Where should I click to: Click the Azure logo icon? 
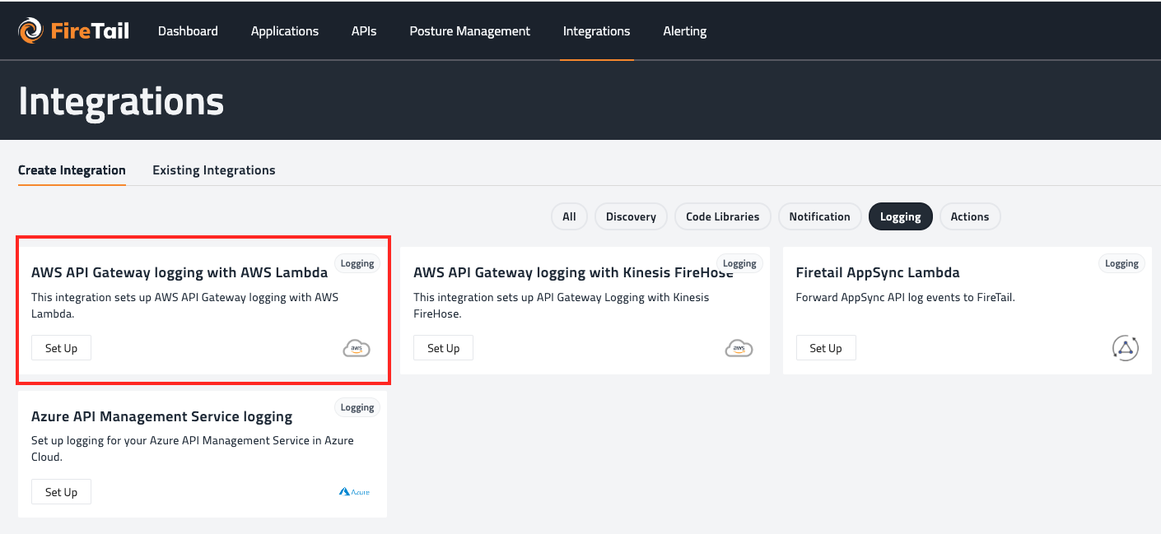pyautogui.click(x=354, y=492)
